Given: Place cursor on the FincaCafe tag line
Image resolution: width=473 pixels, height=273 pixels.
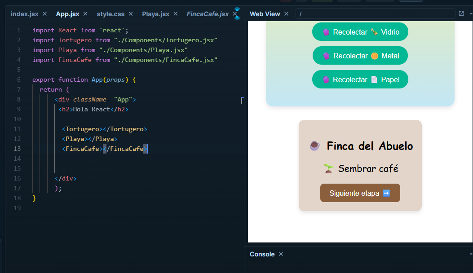Looking at the screenshot, I should click(105, 149).
